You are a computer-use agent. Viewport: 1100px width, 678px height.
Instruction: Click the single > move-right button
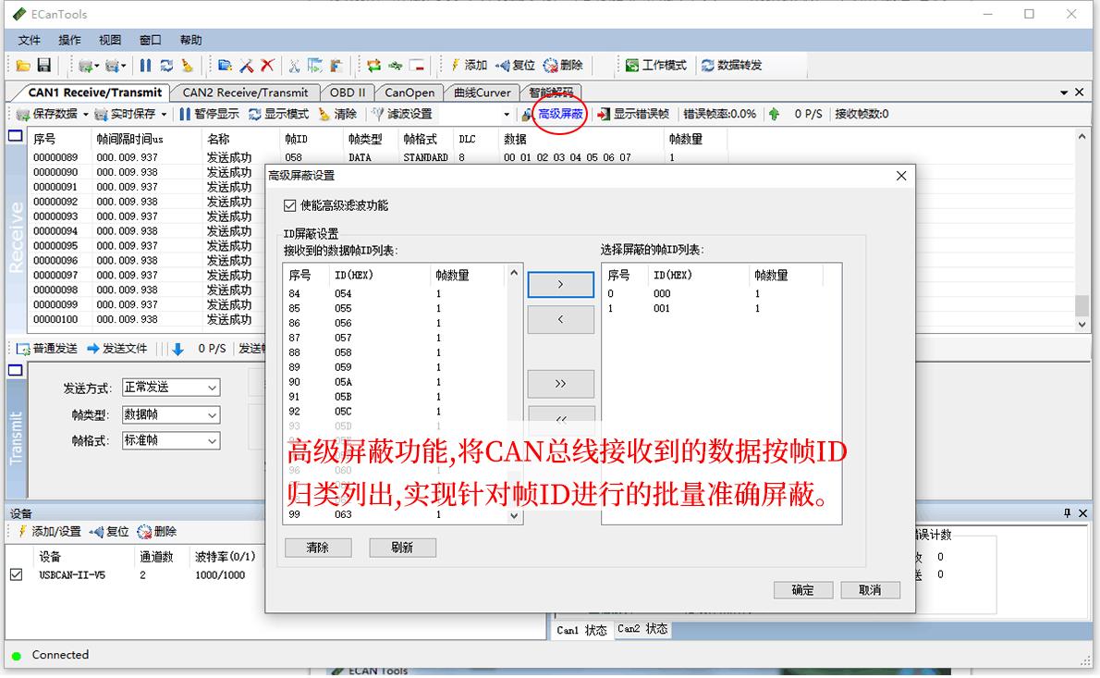pyautogui.click(x=560, y=285)
